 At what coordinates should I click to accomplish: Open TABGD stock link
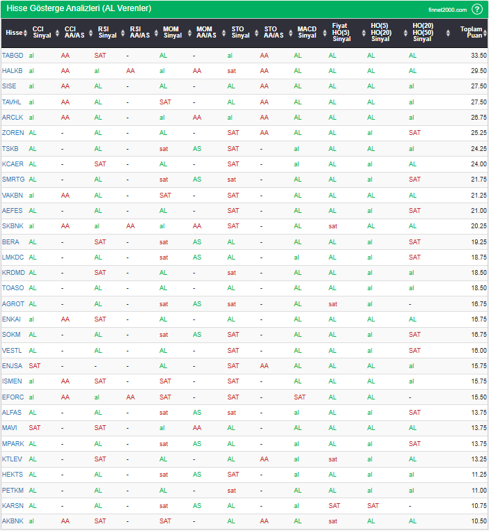pos(13,55)
